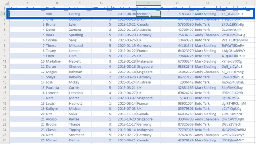This screenshot has height=144, width=256.
Task: Click the code cell Z7Du1BKYbBg
Action: [233, 24]
